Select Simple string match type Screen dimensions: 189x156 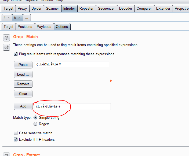[35, 118]
